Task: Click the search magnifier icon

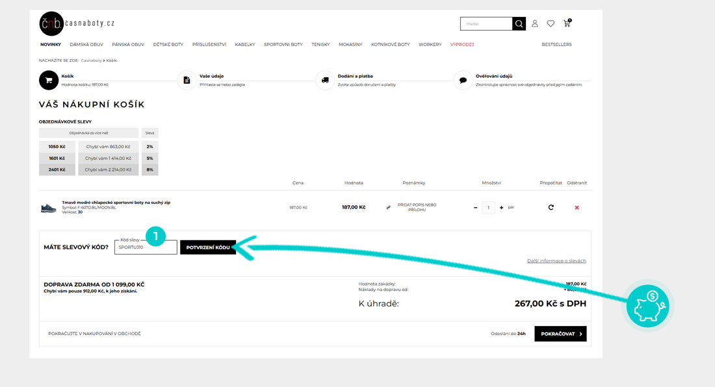Action: coord(519,24)
